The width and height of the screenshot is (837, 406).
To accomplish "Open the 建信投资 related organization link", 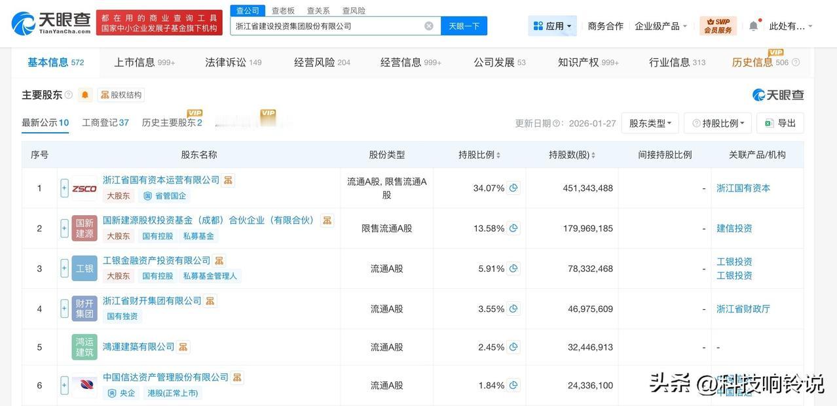I will 734,228.
